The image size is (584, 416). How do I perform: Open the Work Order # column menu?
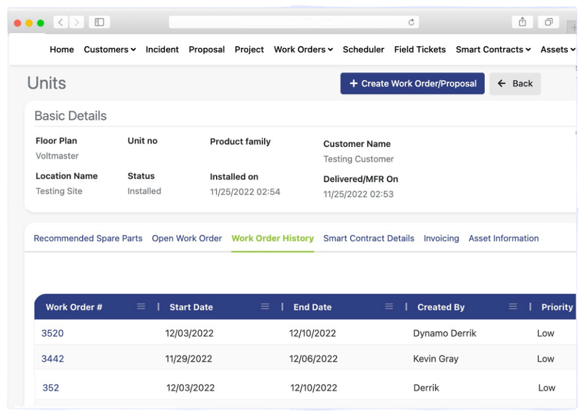pyautogui.click(x=141, y=307)
